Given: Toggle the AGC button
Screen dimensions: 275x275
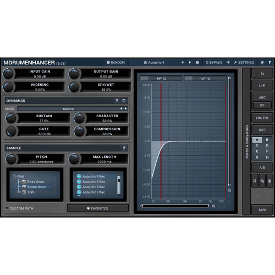Looking at the screenshot, I should [x=262, y=97].
